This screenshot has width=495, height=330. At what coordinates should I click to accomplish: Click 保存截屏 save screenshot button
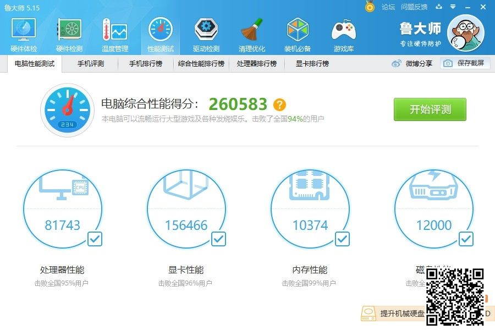[465, 63]
